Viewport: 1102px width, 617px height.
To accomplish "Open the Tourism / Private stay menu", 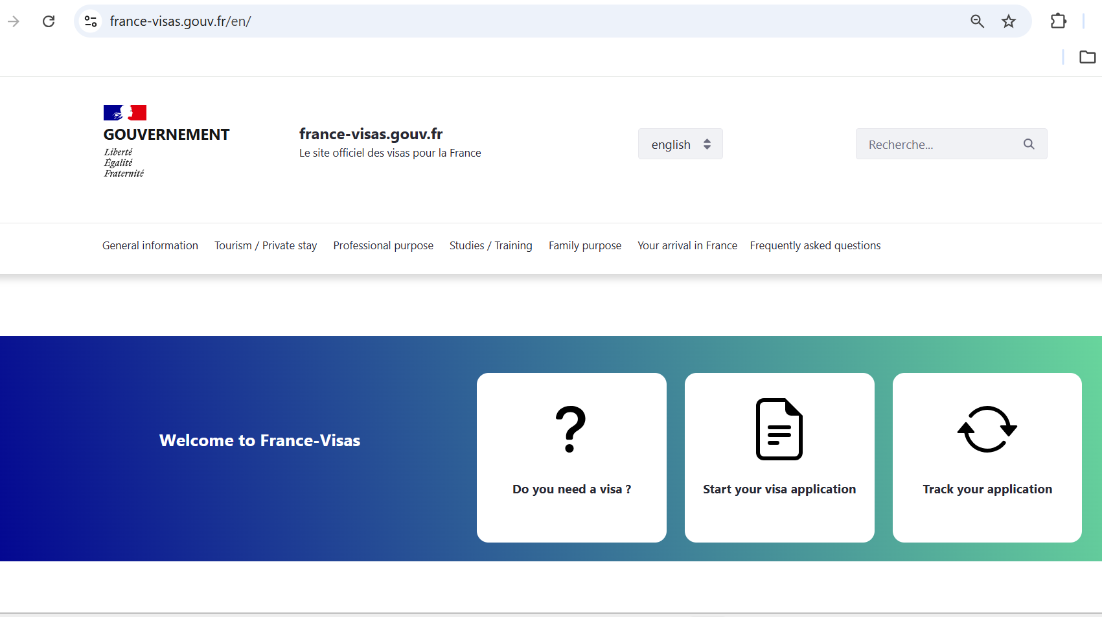I will click(266, 245).
